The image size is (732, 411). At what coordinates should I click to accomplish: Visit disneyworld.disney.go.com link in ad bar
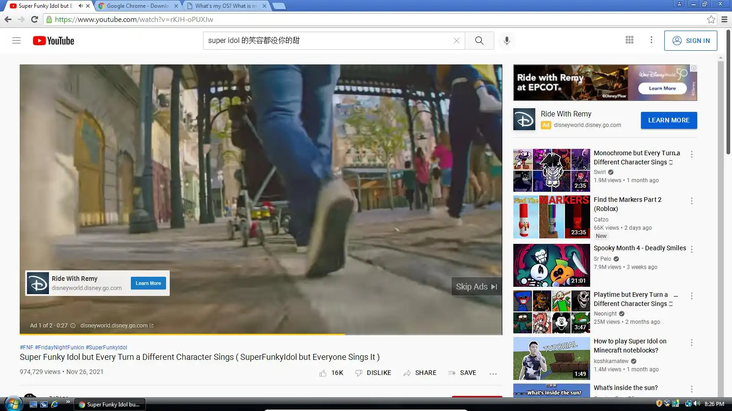(x=117, y=326)
